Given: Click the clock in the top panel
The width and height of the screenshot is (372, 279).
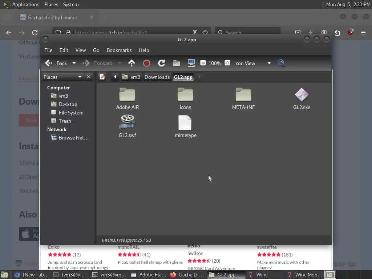Looking at the screenshot, I should point(348,4).
